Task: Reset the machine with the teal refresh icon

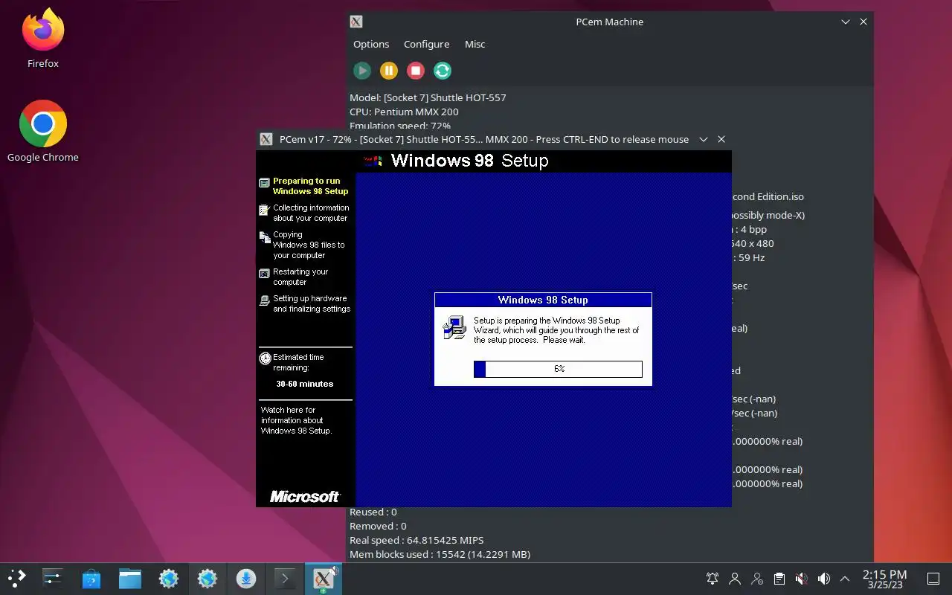Action: 443,71
